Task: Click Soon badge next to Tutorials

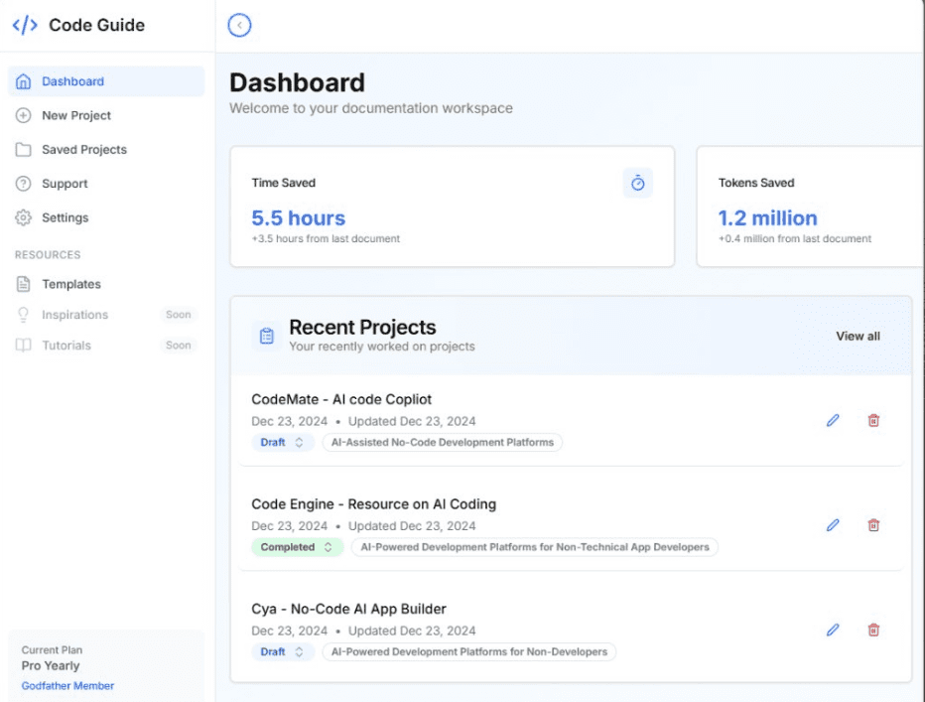Action: point(179,346)
